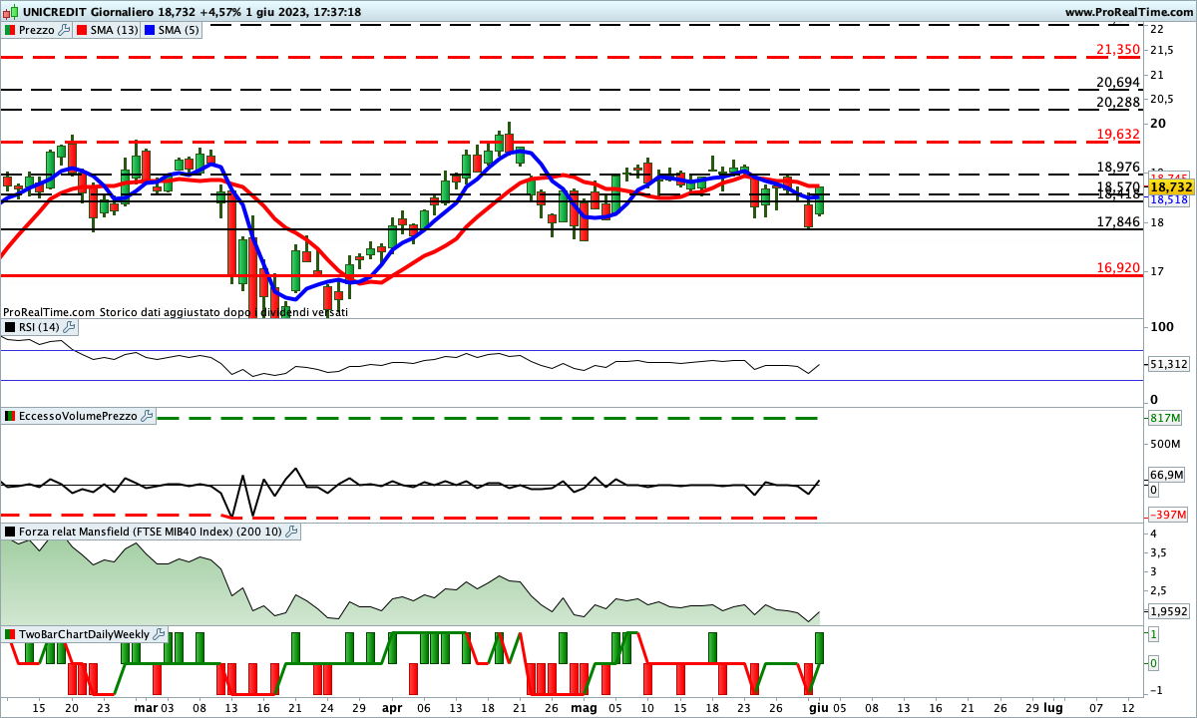
Task: Select the Forza relat Mansfield panel label
Action: click(151, 533)
